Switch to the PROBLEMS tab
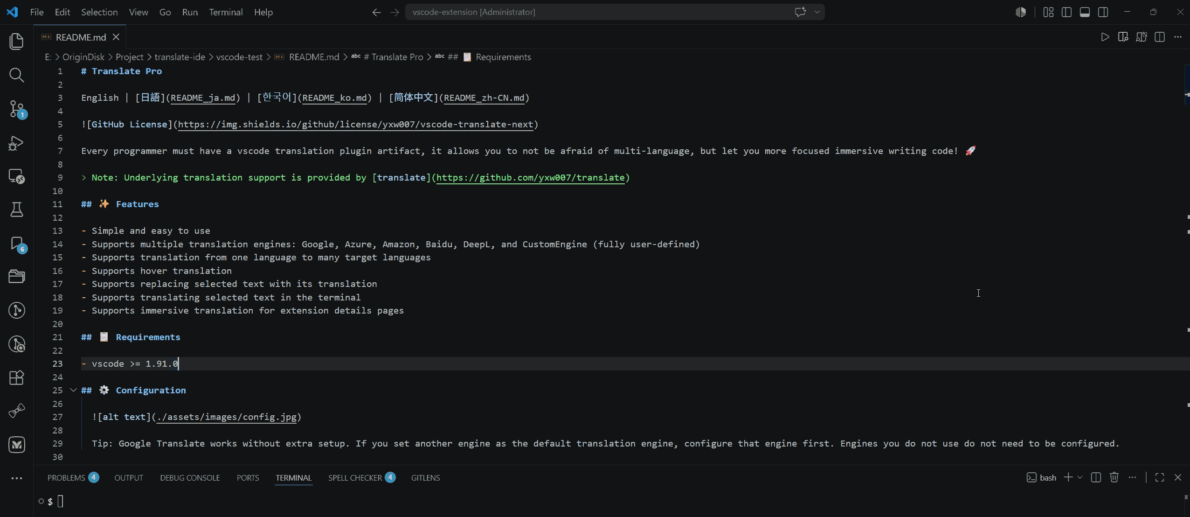This screenshot has width=1190, height=517. click(x=73, y=478)
